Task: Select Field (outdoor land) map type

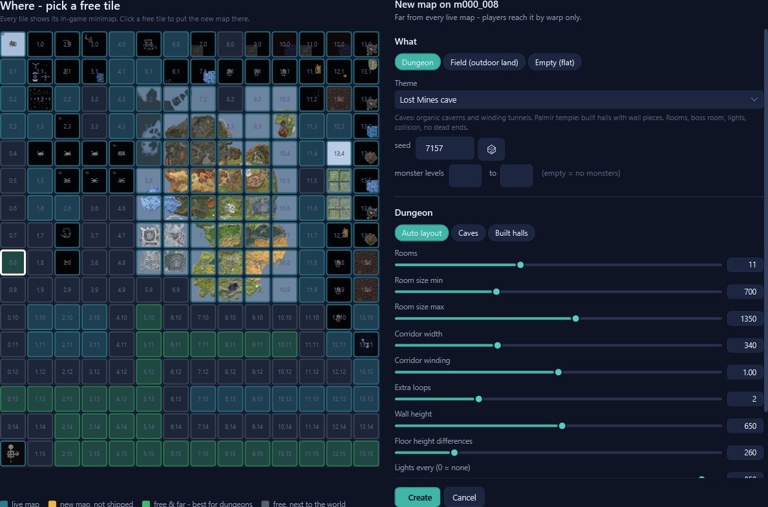Action: coord(484,62)
